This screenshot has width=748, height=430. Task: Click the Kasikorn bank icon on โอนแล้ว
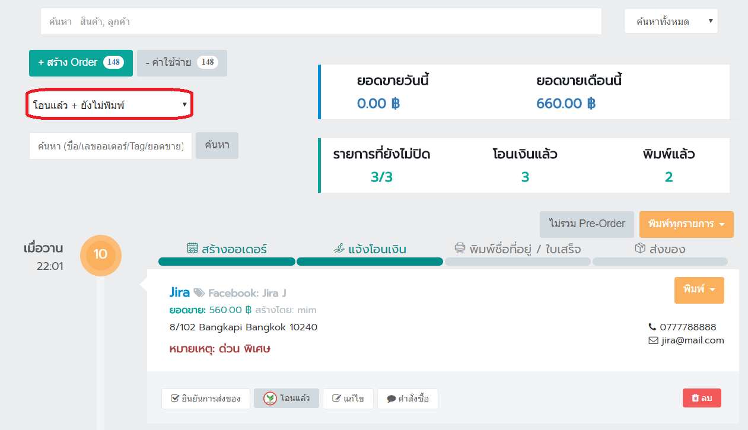pos(270,399)
